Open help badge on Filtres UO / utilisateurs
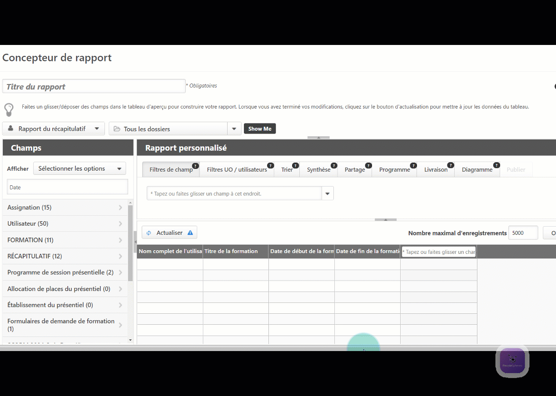Image resolution: width=556 pixels, height=396 pixels. point(270,166)
